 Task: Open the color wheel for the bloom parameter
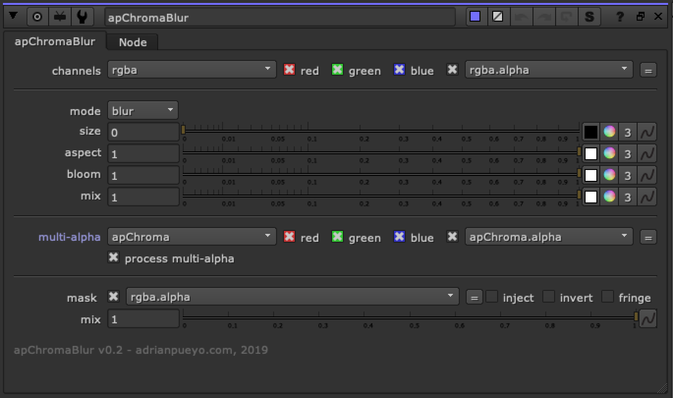point(609,175)
